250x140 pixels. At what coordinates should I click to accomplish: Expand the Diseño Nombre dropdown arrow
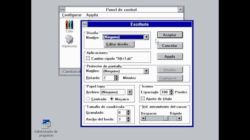(x=146, y=37)
